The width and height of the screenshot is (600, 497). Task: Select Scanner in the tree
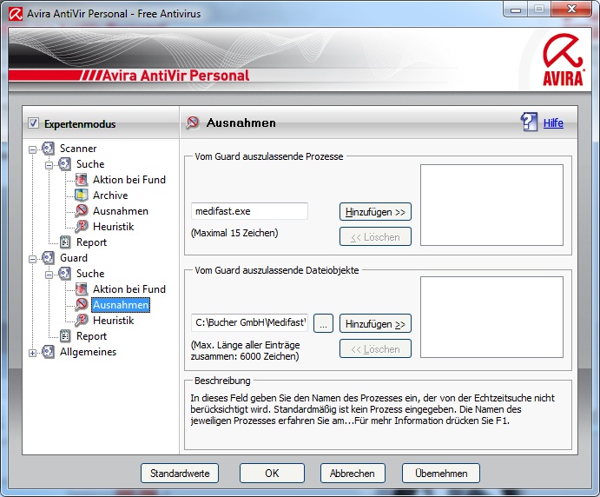[78, 149]
